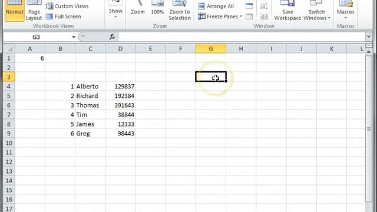Click inside the formula bar

[242, 37]
